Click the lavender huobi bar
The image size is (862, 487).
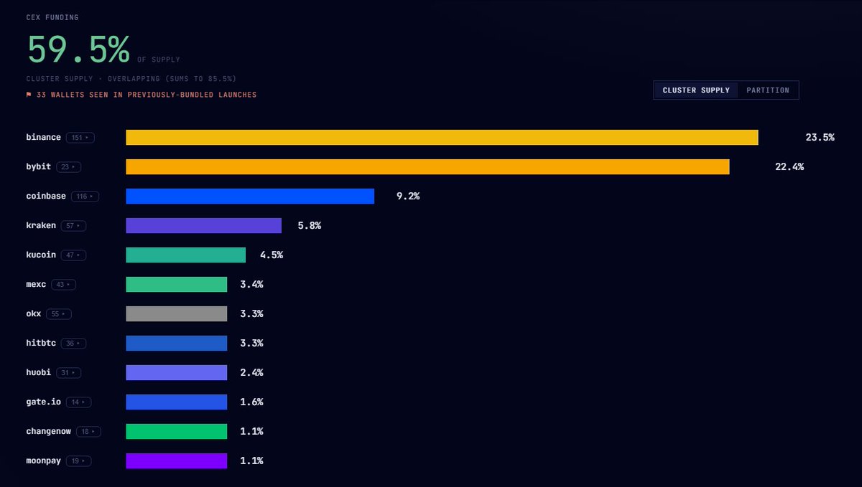click(x=176, y=372)
